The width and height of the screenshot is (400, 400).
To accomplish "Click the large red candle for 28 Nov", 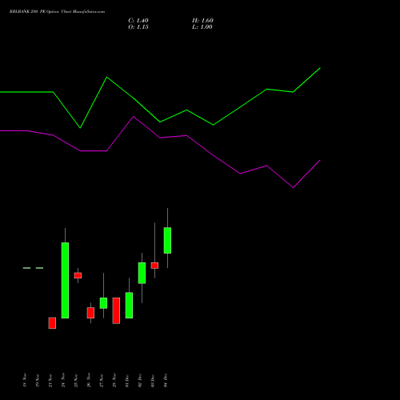I will [x=116, y=310].
